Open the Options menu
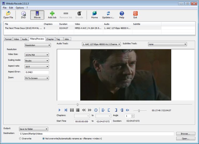Viewport: 199px width, 144px height. [x=20, y=8]
